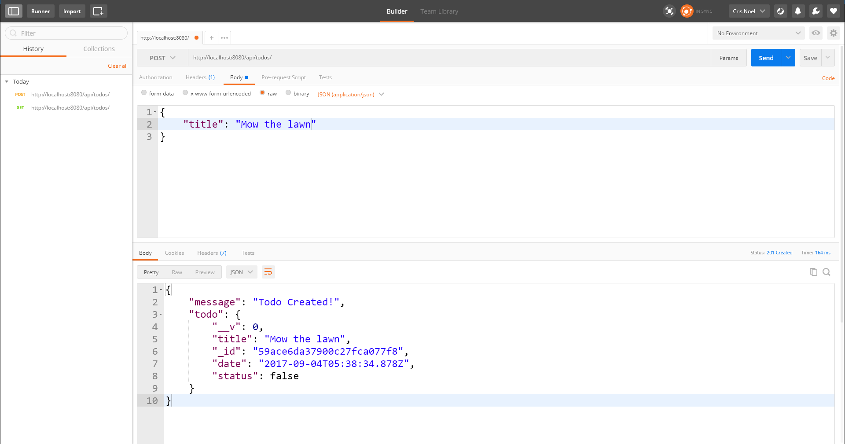This screenshot has width=845, height=444.
Task: Open the Collections sidebar tab
Action: pyautogui.click(x=99, y=49)
